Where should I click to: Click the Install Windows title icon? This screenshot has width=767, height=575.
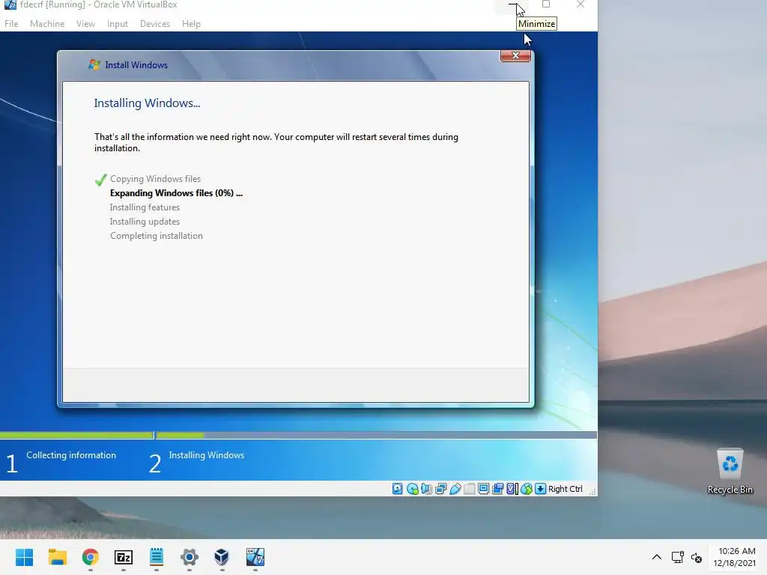(94, 64)
